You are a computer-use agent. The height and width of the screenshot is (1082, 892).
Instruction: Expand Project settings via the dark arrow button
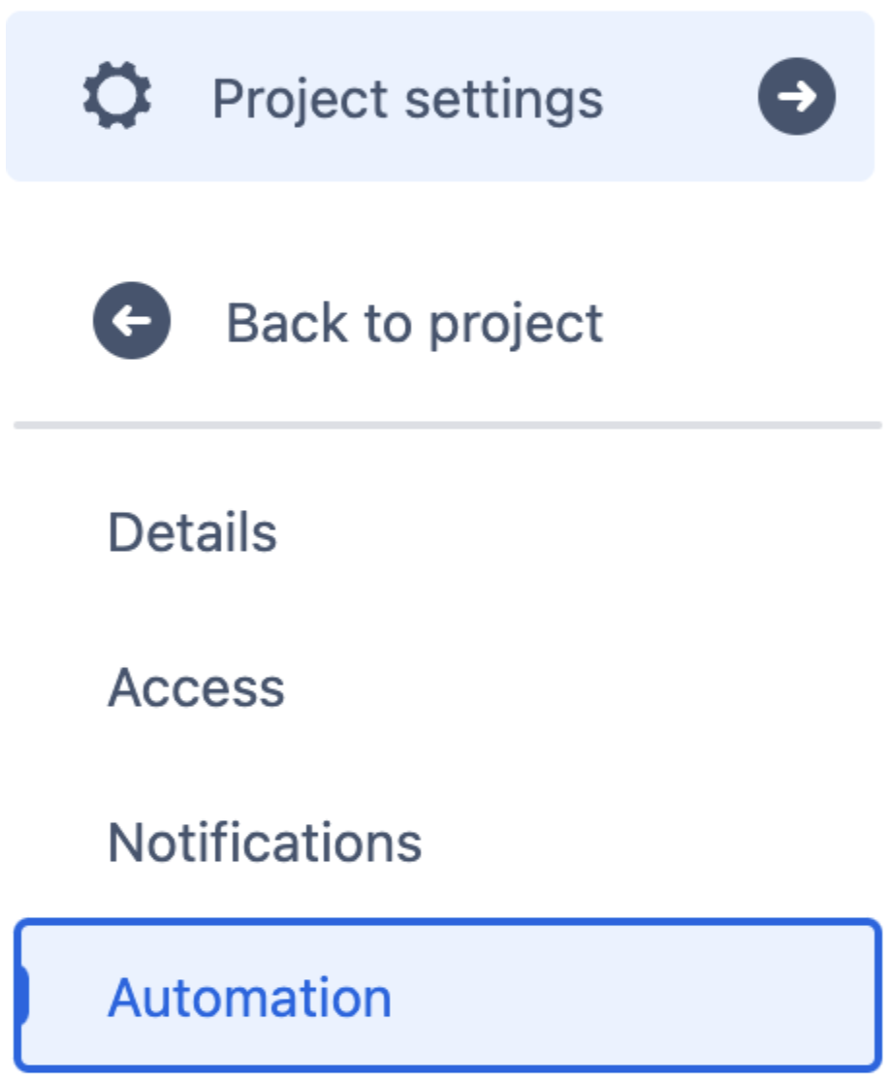click(x=797, y=97)
